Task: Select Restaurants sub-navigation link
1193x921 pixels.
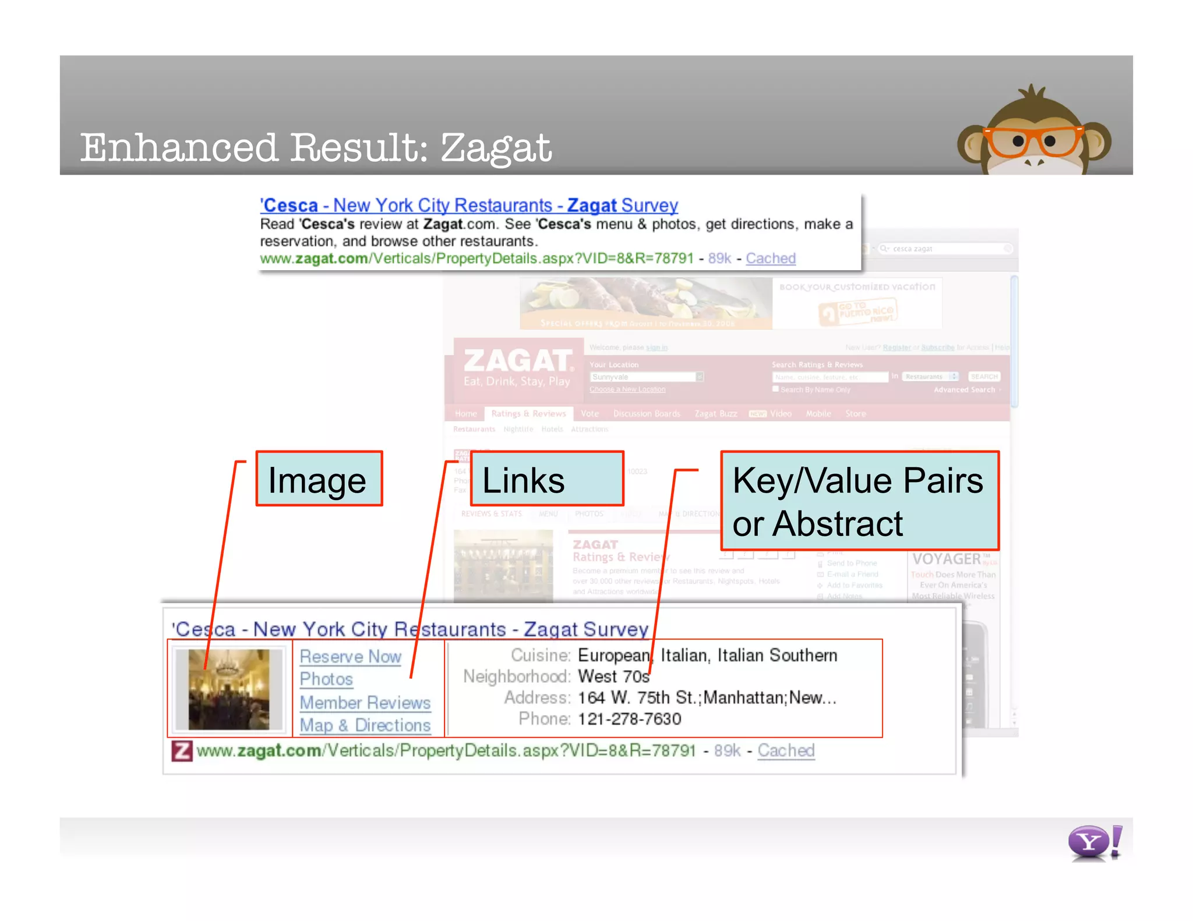Action: (x=474, y=429)
